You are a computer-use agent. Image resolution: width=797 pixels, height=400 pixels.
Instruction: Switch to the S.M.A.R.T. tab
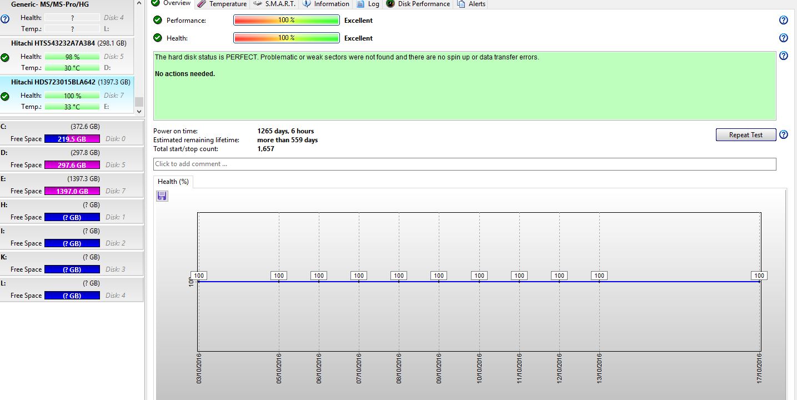[274, 4]
